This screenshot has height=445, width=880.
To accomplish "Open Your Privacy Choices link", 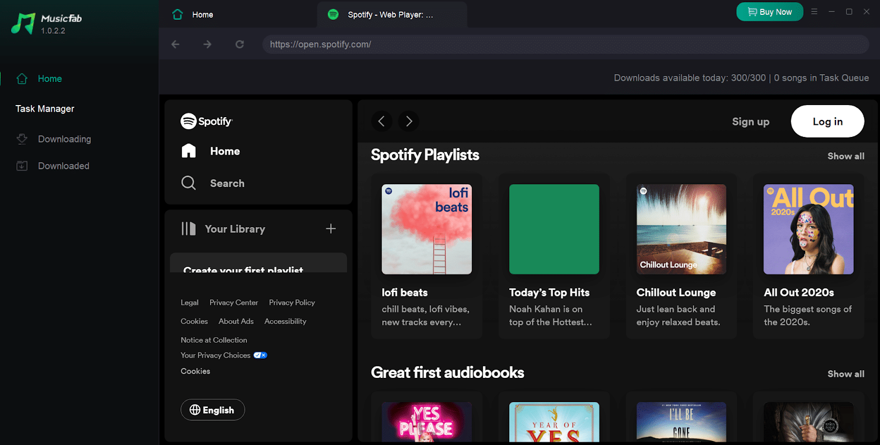I will point(216,355).
